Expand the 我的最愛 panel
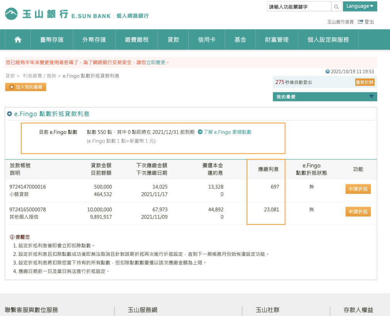390x316 pixels. (x=325, y=97)
